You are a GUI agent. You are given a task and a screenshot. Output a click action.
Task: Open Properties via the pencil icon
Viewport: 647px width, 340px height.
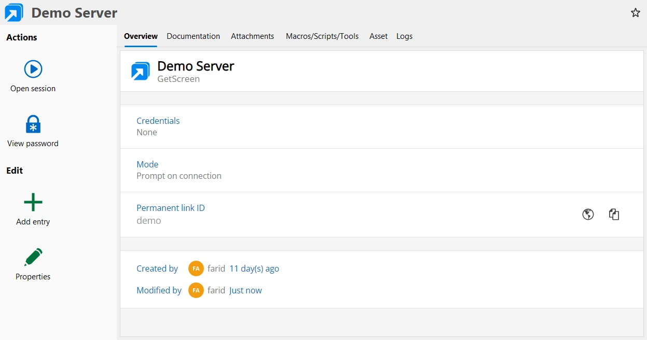tap(33, 257)
